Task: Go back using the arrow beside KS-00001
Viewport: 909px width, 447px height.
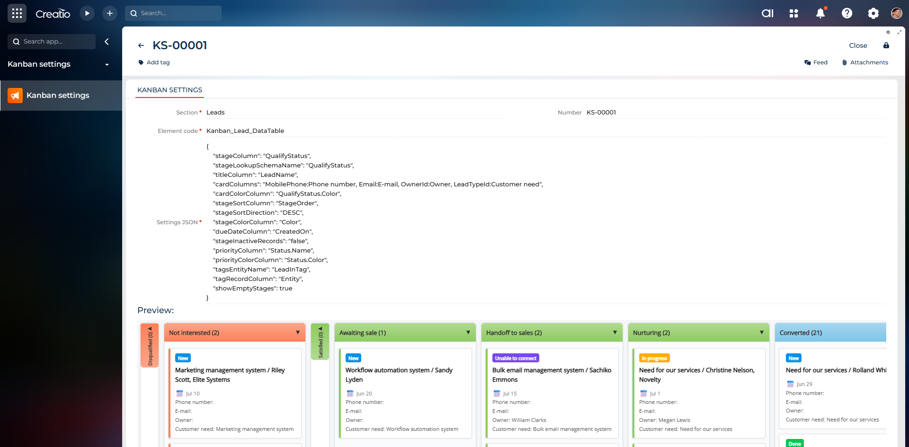Action: [141, 45]
